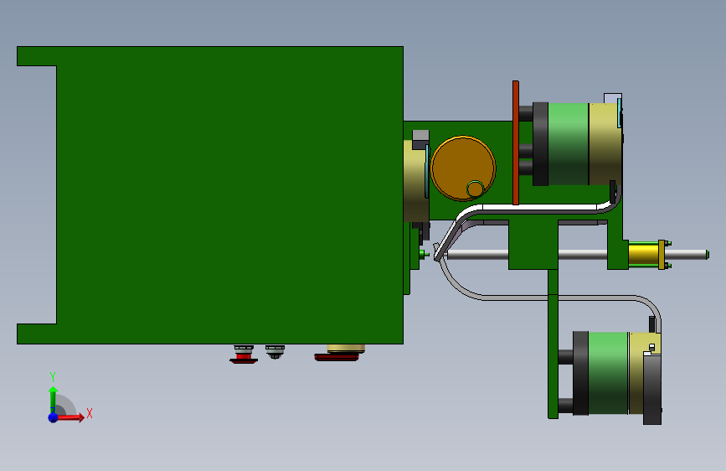Select the white bent tube above the shaft
726x471 pixels.
tap(539, 208)
